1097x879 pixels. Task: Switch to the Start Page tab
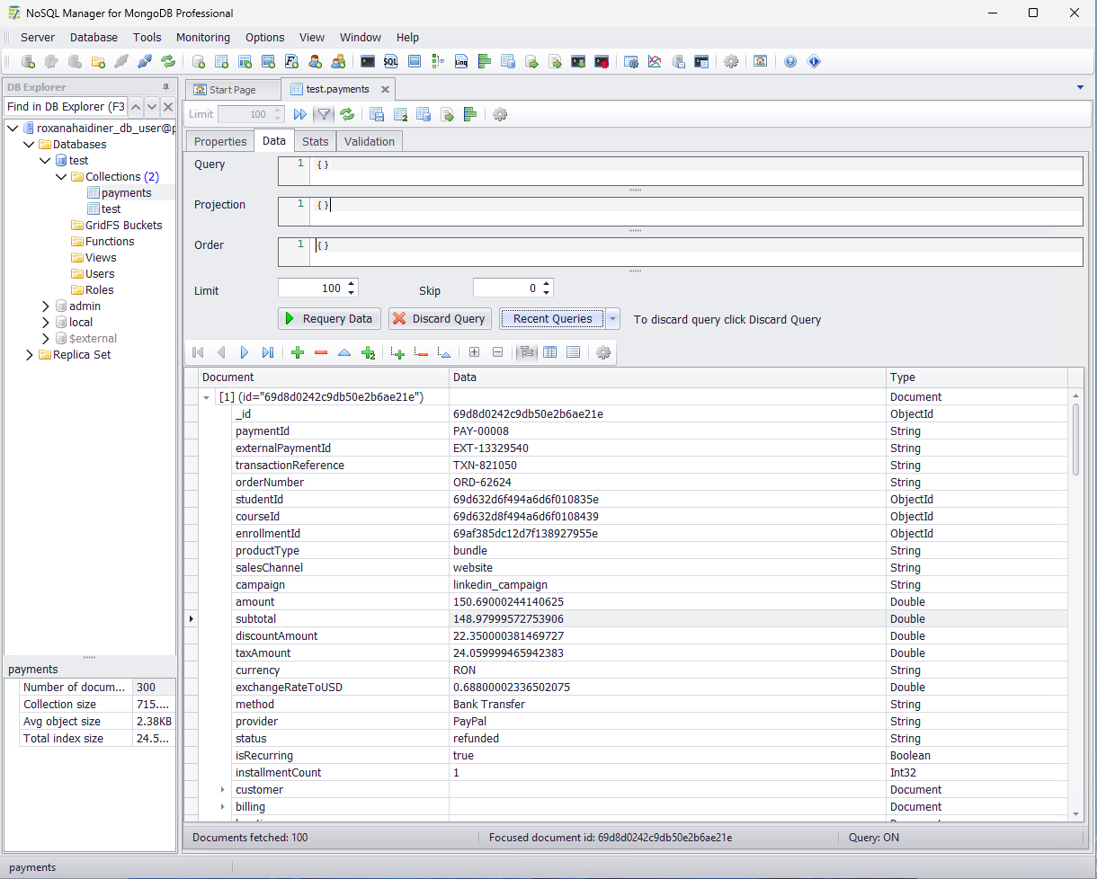click(233, 89)
